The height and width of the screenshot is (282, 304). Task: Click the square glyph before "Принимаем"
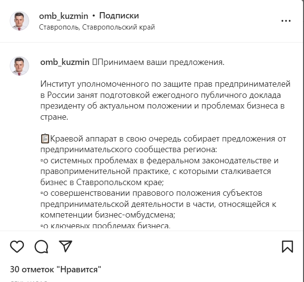pos(95,62)
